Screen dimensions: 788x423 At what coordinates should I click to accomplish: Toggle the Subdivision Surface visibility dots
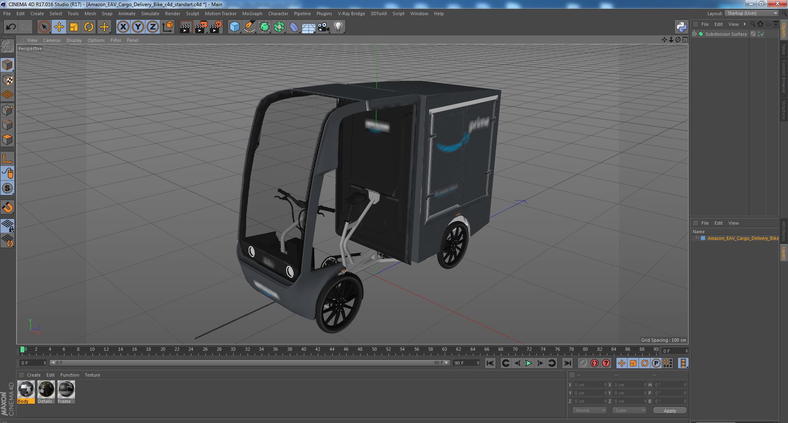pyautogui.click(x=758, y=34)
